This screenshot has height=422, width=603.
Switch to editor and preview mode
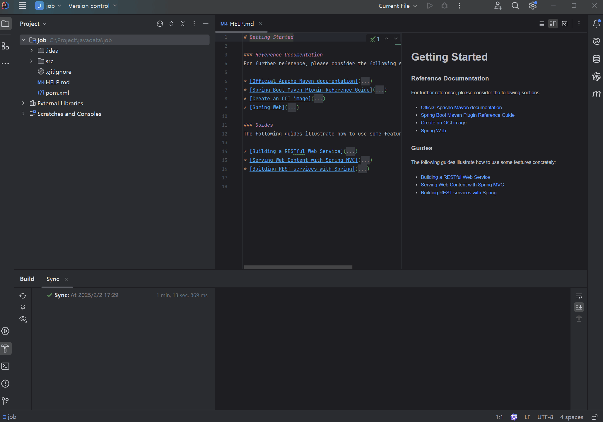[x=553, y=24]
